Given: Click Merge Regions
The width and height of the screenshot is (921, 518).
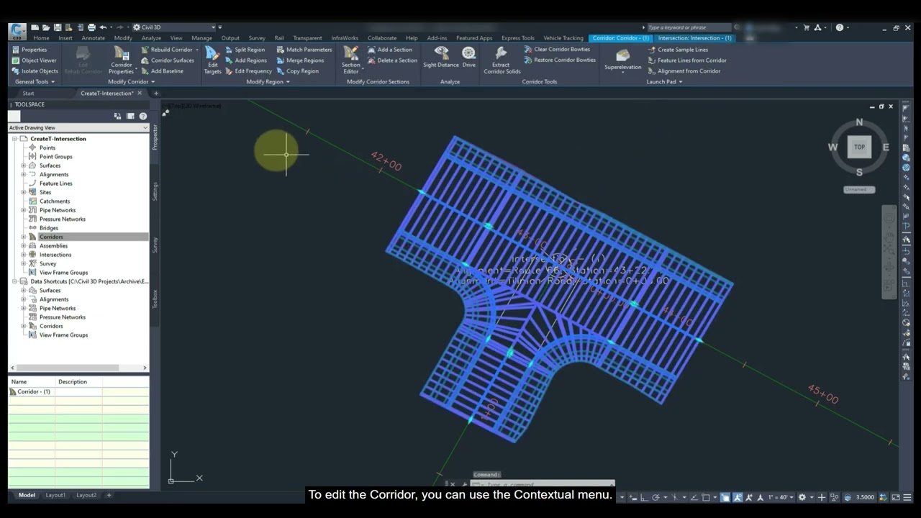Looking at the screenshot, I should pos(300,60).
